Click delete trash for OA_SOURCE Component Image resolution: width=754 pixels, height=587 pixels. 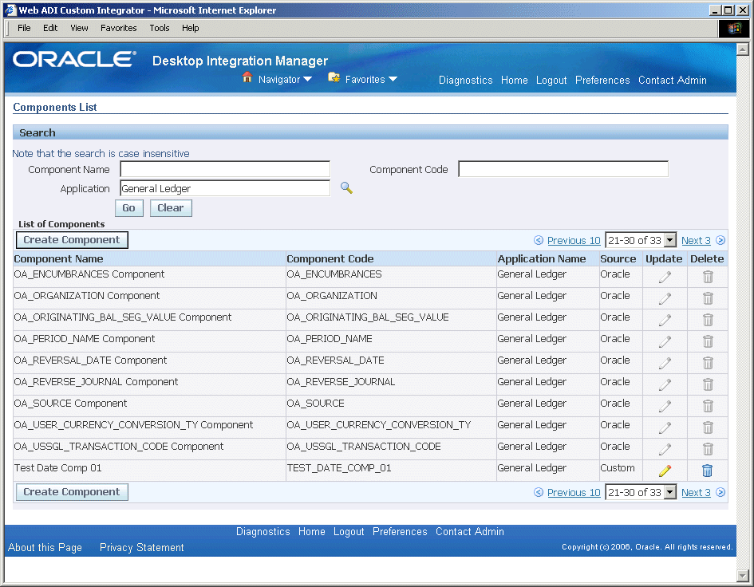[708, 406]
